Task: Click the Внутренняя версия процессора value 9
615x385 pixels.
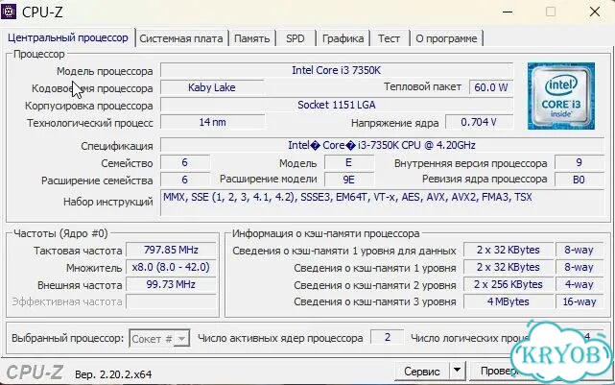Action: [580, 162]
